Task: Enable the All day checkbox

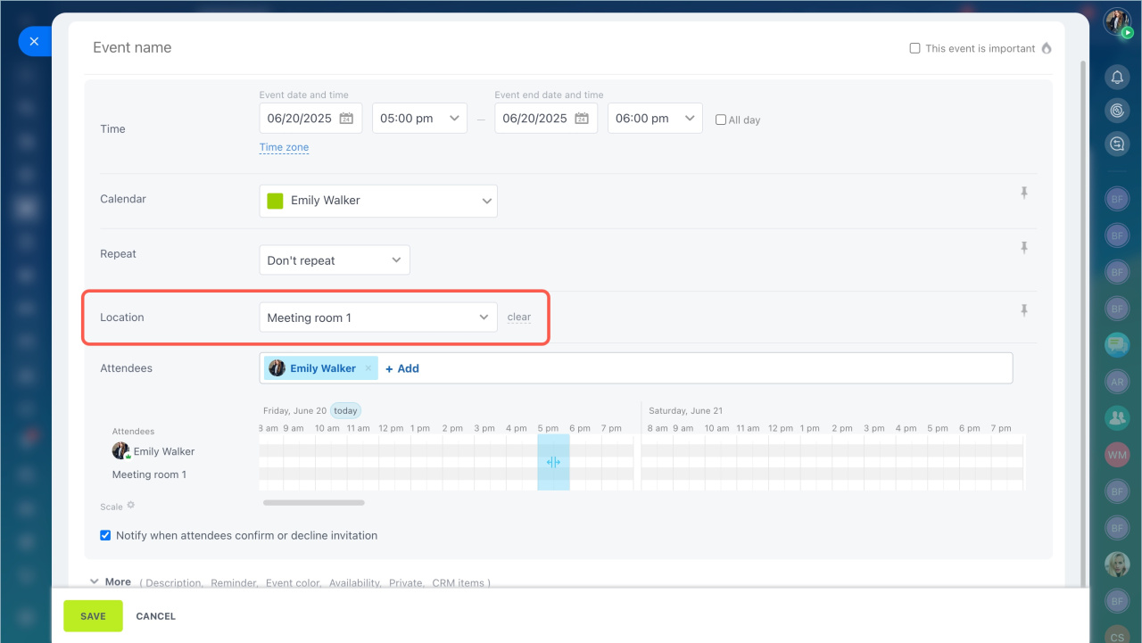Action: point(721,120)
